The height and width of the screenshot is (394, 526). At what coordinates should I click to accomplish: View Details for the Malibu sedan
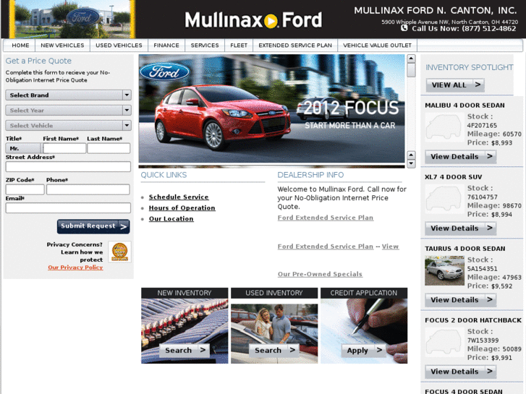pyautogui.click(x=461, y=157)
